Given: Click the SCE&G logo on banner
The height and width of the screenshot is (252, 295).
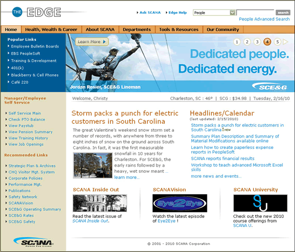Looking at the screenshot, I should pos(270,87).
